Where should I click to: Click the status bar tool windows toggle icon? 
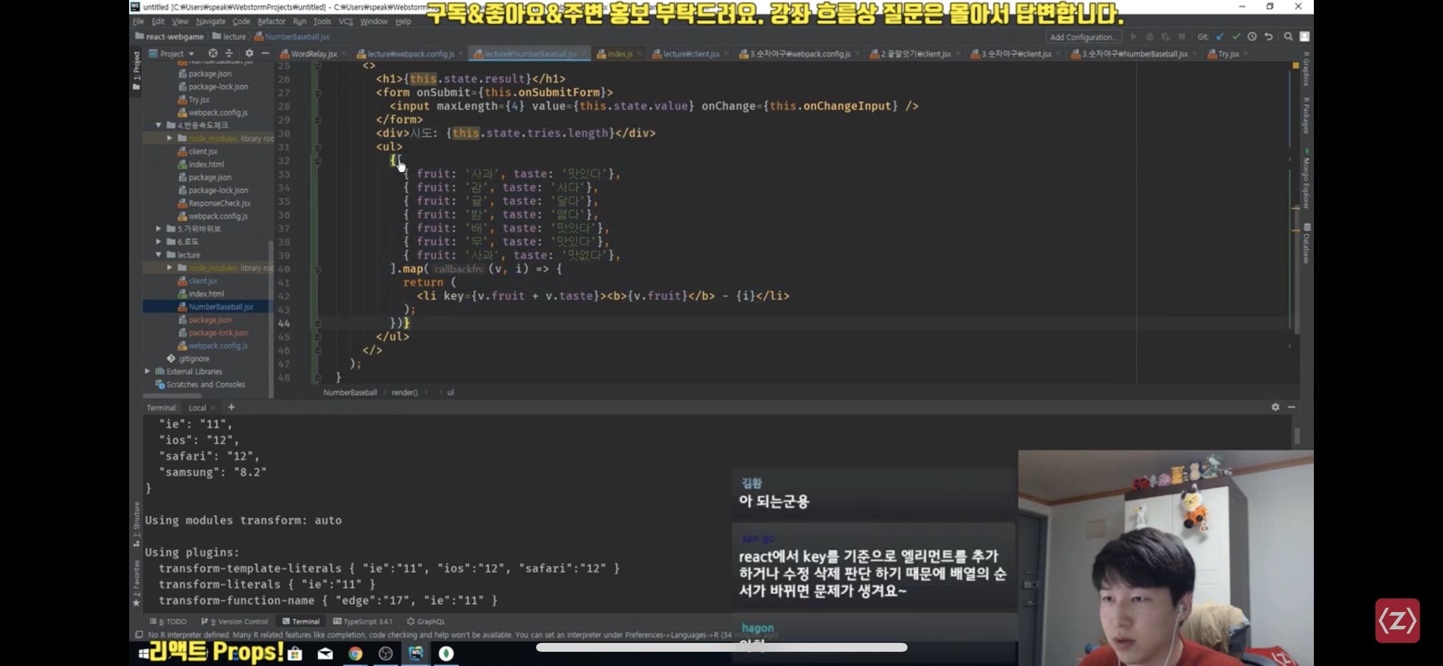pos(139,635)
